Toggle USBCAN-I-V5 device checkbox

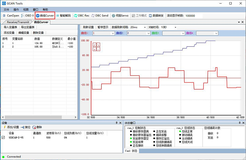[x=3, y=138]
